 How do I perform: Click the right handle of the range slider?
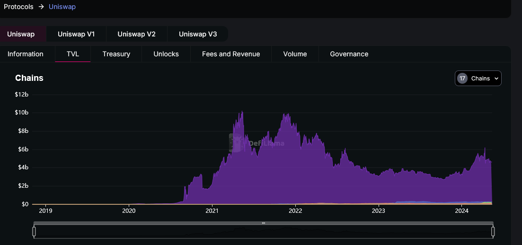pyautogui.click(x=493, y=231)
